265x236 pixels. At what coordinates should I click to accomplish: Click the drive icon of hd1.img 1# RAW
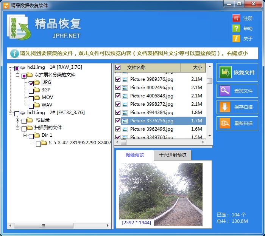23,68
